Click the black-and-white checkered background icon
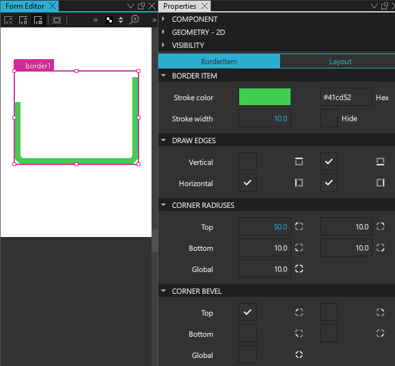 [x=109, y=20]
